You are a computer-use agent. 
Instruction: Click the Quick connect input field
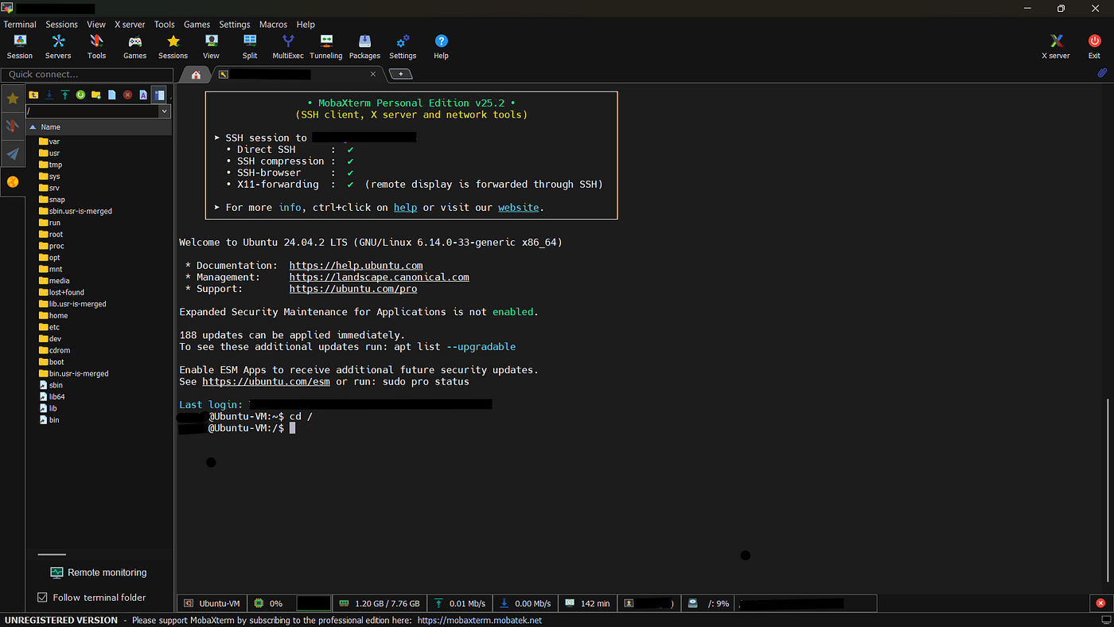click(87, 74)
